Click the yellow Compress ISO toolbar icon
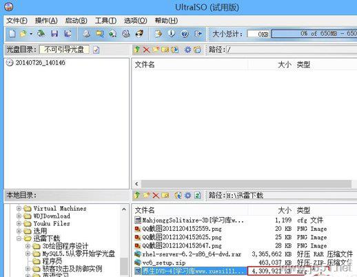The height and width of the screenshot is (277, 357). 100,34
